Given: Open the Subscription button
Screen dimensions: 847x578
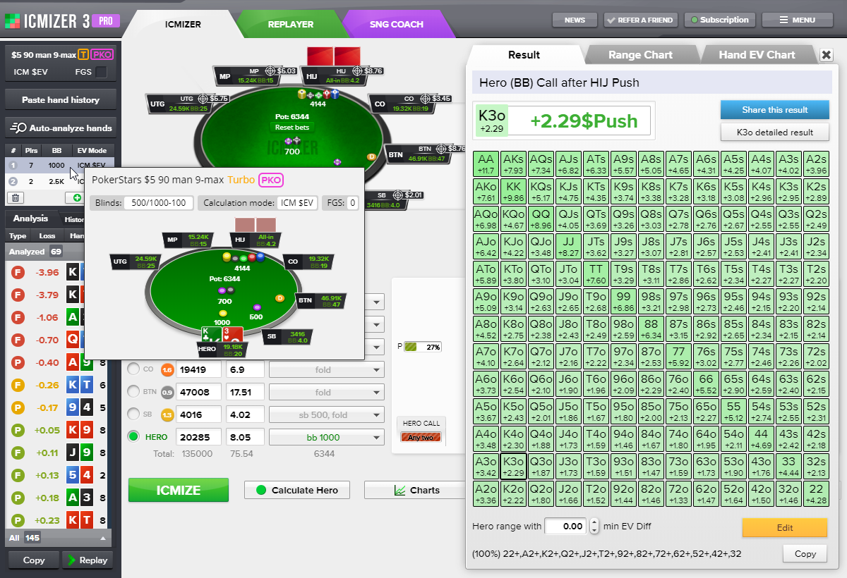Looking at the screenshot, I should pyautogui.click(x=719, y=20).
